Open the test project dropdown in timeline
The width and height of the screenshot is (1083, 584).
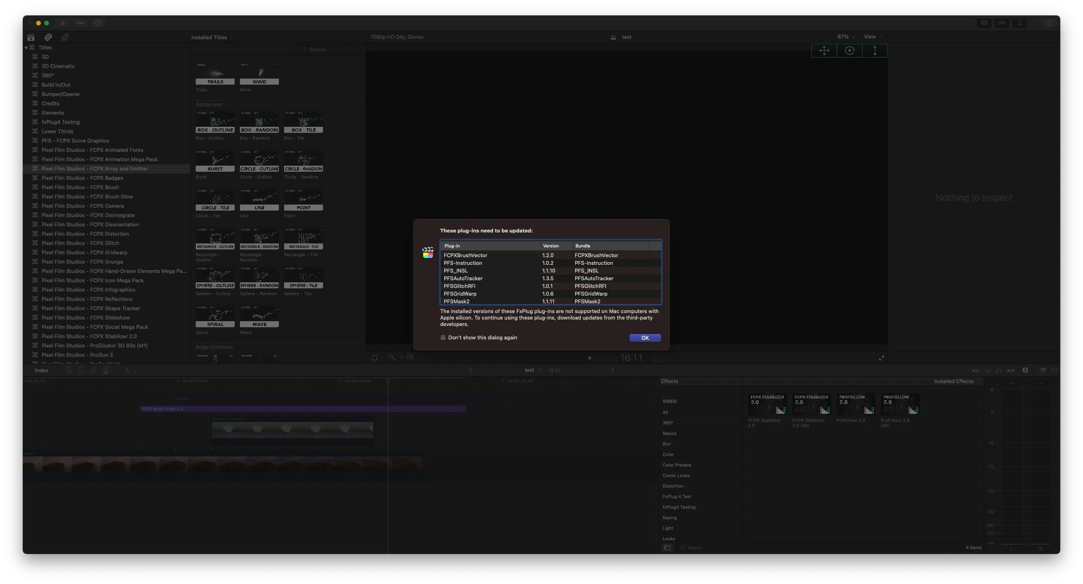coord(532,370)
